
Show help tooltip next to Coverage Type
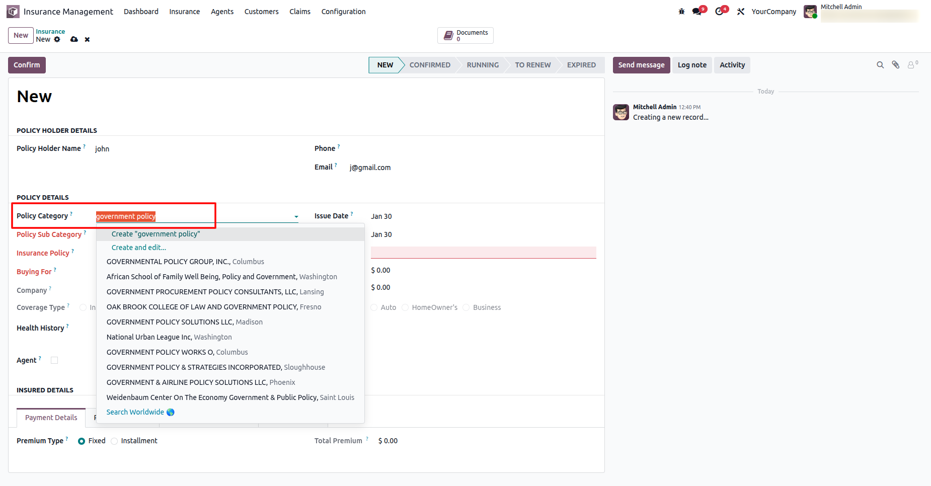point(68,305)
